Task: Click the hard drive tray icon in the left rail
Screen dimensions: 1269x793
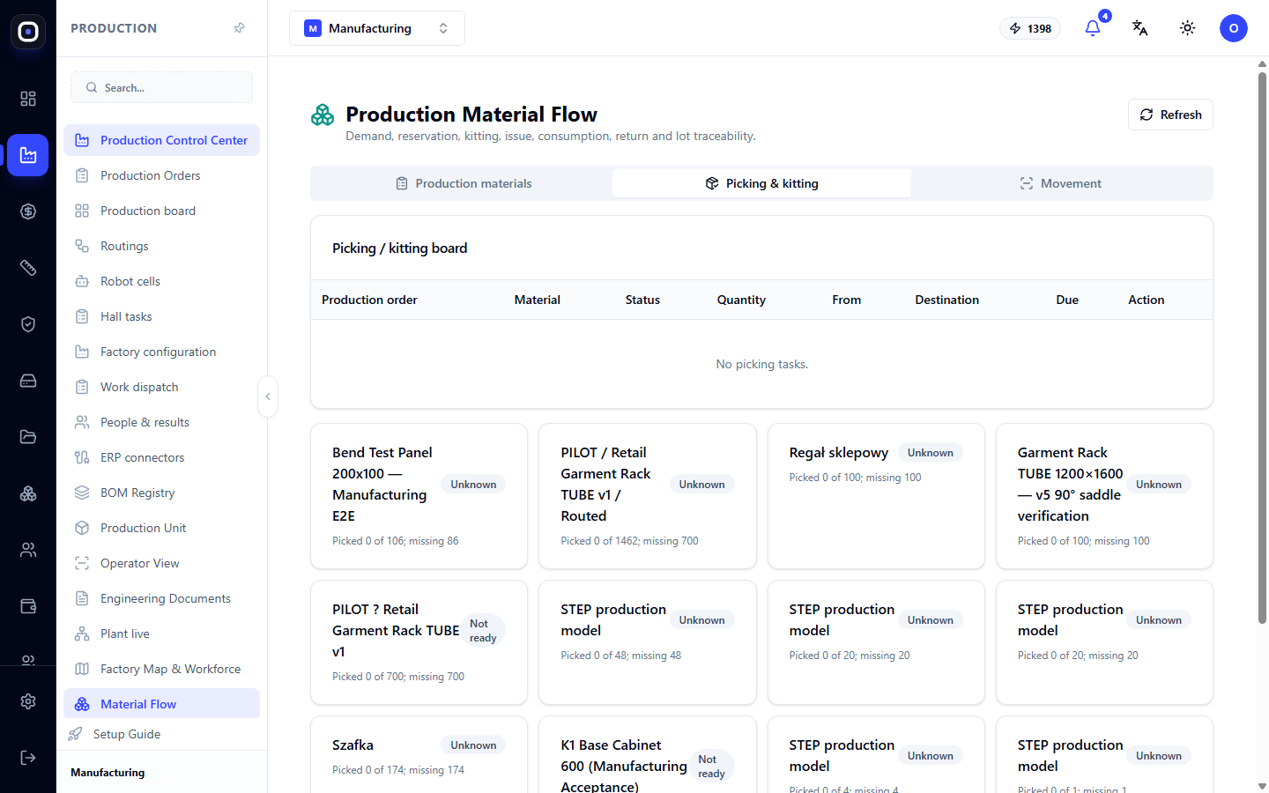Action: [x=28, y=381]
